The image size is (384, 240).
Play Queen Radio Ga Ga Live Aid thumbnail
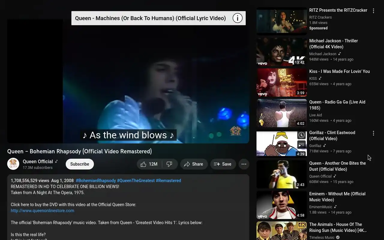[282, 113]
